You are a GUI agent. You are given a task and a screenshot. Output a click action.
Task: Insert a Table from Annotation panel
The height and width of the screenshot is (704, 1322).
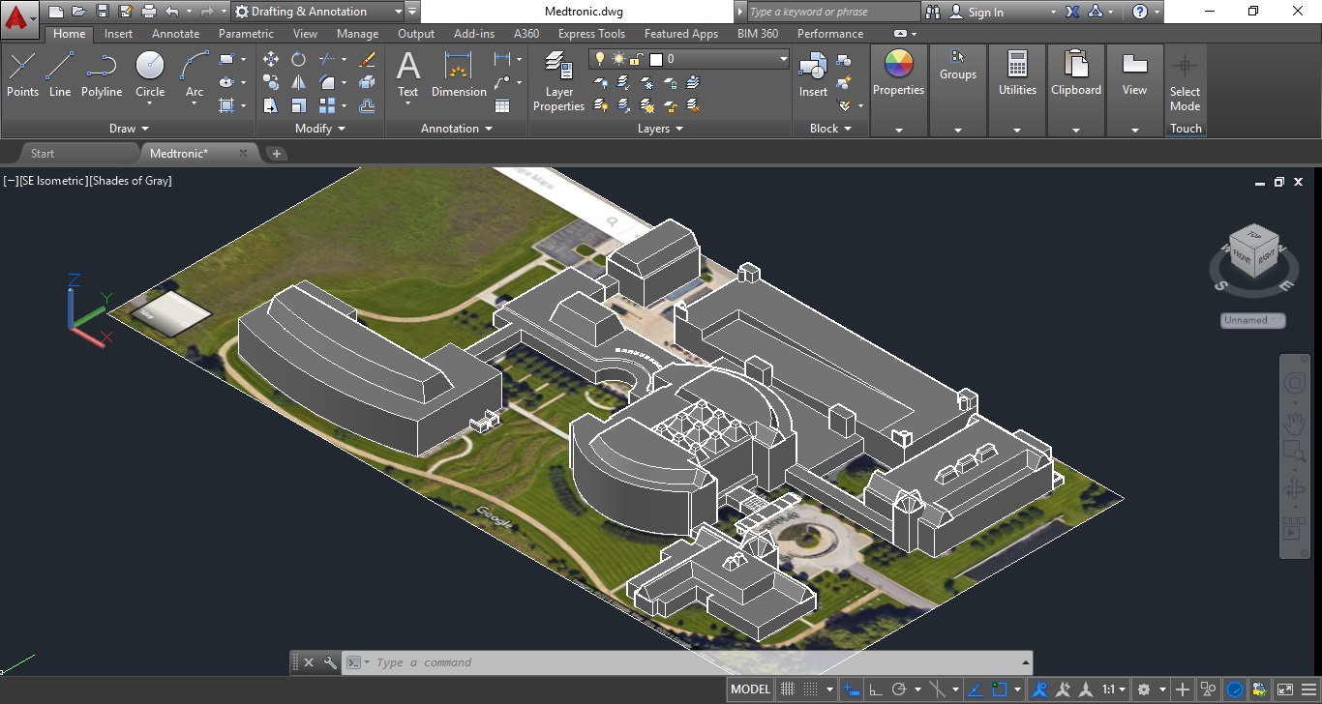point(502,106)
